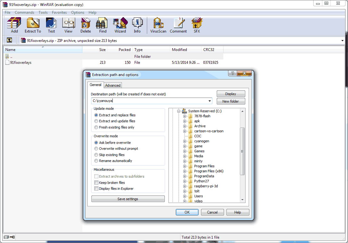Open the Tools menu
Image resolution: width=348 pixels, height=243 pixels.
coord(43,13)
